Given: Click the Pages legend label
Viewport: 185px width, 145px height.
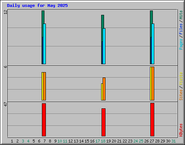Looking at the screenshot, I should click(x=181, y=44).
